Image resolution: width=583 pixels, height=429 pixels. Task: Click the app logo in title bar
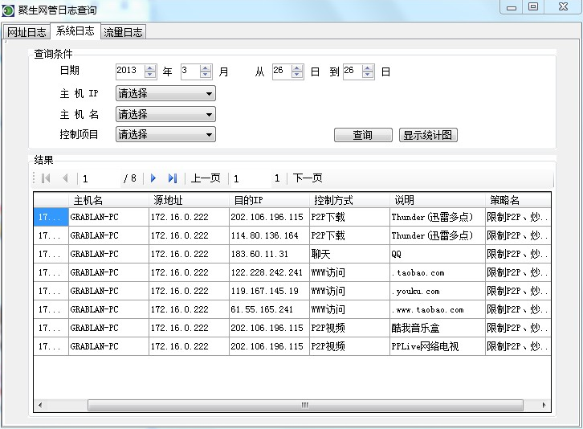(8, 10)
